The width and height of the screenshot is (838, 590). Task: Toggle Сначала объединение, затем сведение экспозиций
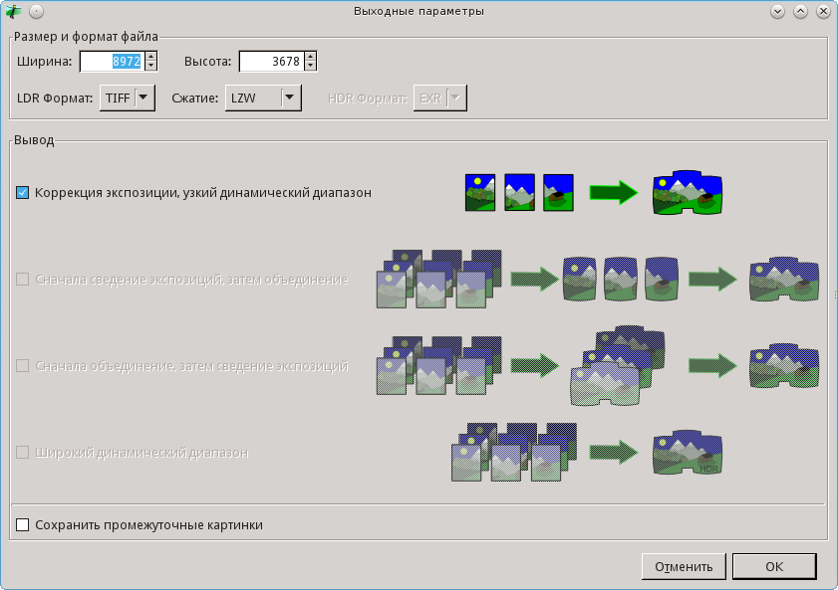[x=23, y=366]
